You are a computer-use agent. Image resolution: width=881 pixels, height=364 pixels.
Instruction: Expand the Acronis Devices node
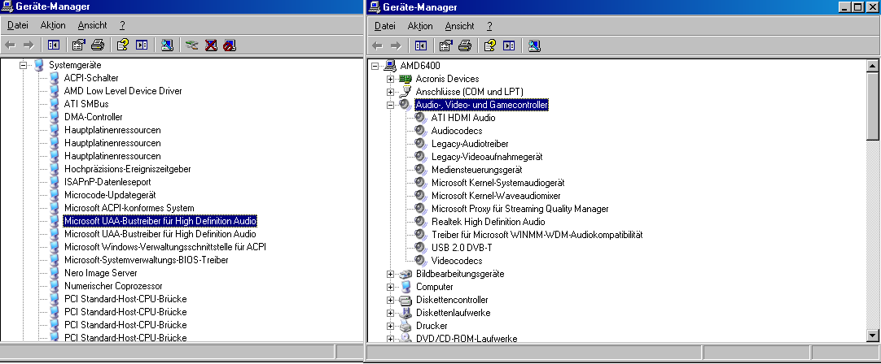[391, 79]
